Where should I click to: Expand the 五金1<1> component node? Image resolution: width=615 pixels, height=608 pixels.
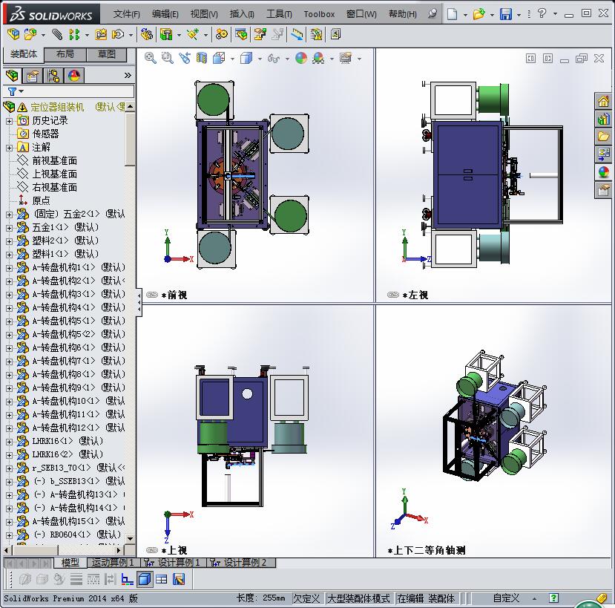[x=9, y=228]
